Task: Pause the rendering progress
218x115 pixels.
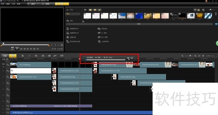Action: pos(132,59)
